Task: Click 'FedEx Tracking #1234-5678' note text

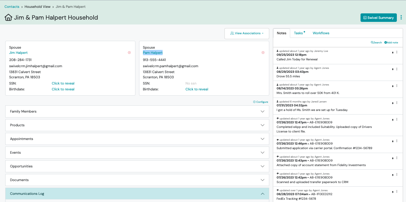Action: pyautogui.click(x=296, y=198)
